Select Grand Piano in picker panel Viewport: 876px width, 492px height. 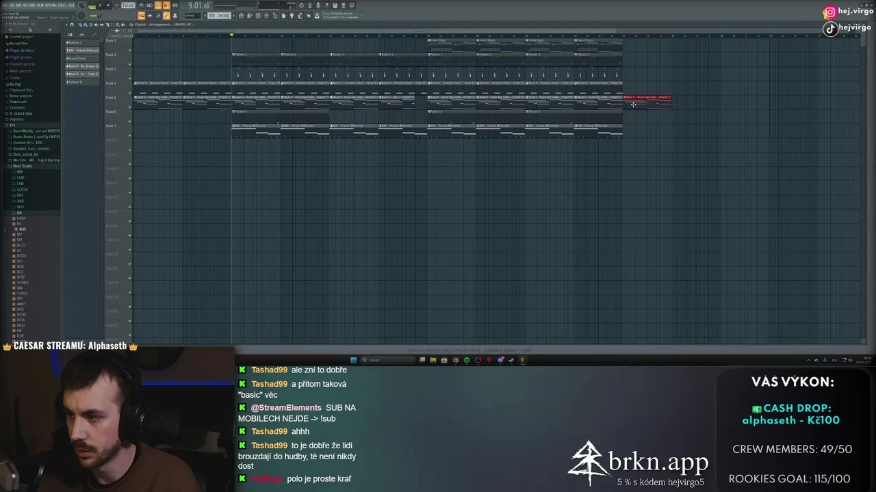tap(82, 58)
